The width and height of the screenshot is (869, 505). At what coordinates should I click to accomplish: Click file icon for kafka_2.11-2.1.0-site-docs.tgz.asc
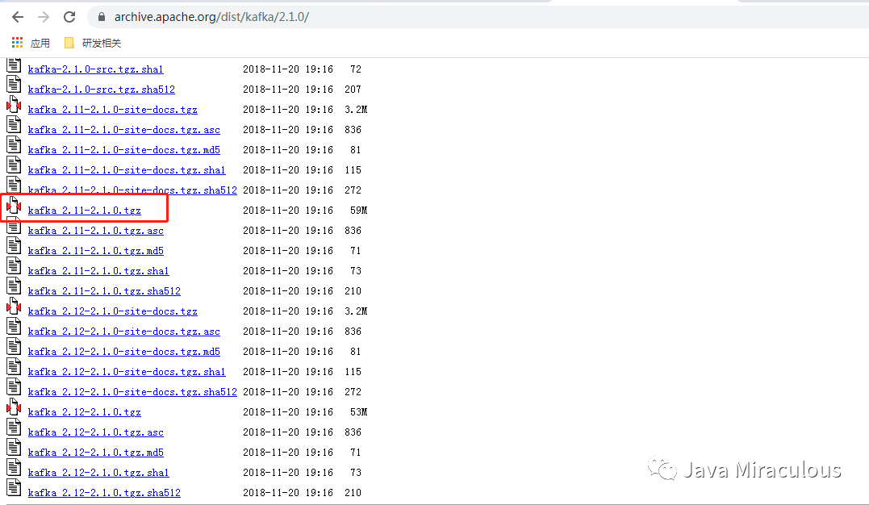[14, 125]
